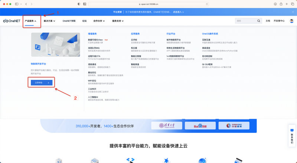Reload the page in address bar
Viewport: 297px width, 163px height.
(207, 4)
